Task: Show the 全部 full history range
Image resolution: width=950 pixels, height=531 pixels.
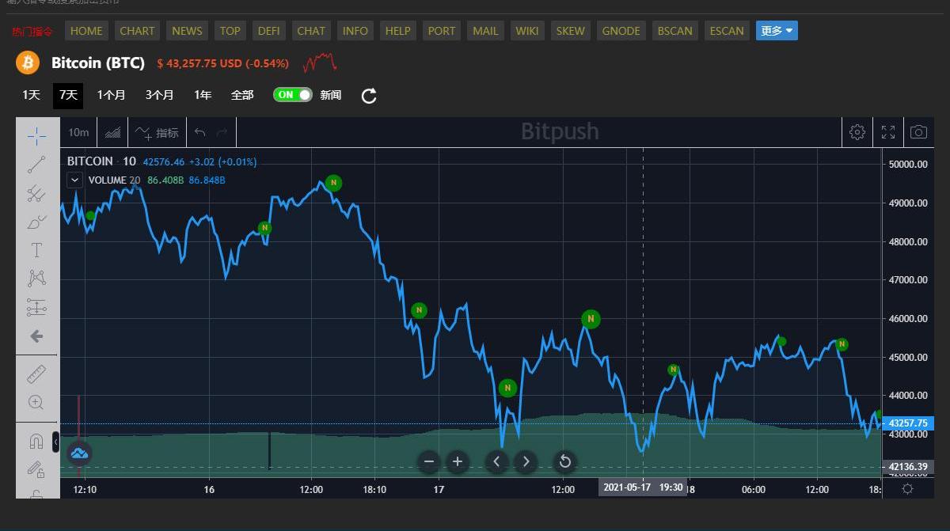Action: [x=242, y=95]
